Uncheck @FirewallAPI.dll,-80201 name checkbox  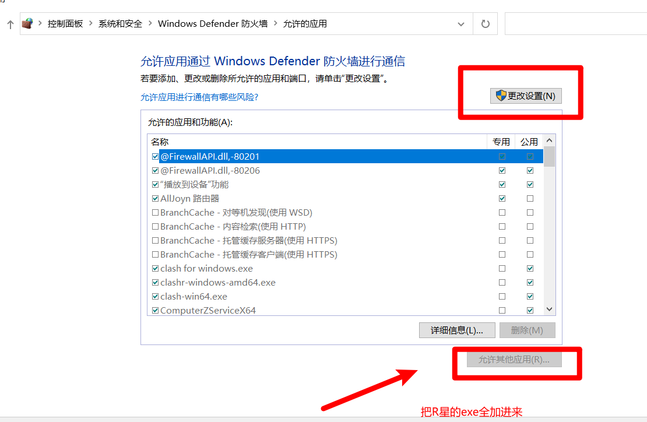coord(155,156)
